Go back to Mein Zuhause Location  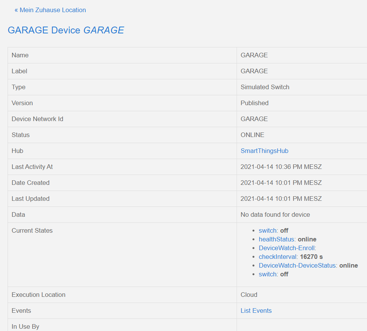[x=50, y=10]
